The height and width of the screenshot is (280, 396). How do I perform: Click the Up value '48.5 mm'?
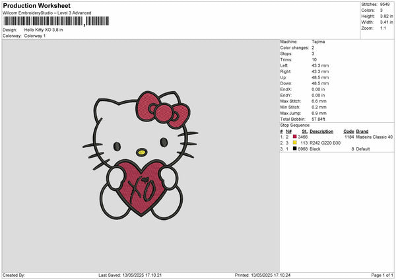[x=320, y=77]
